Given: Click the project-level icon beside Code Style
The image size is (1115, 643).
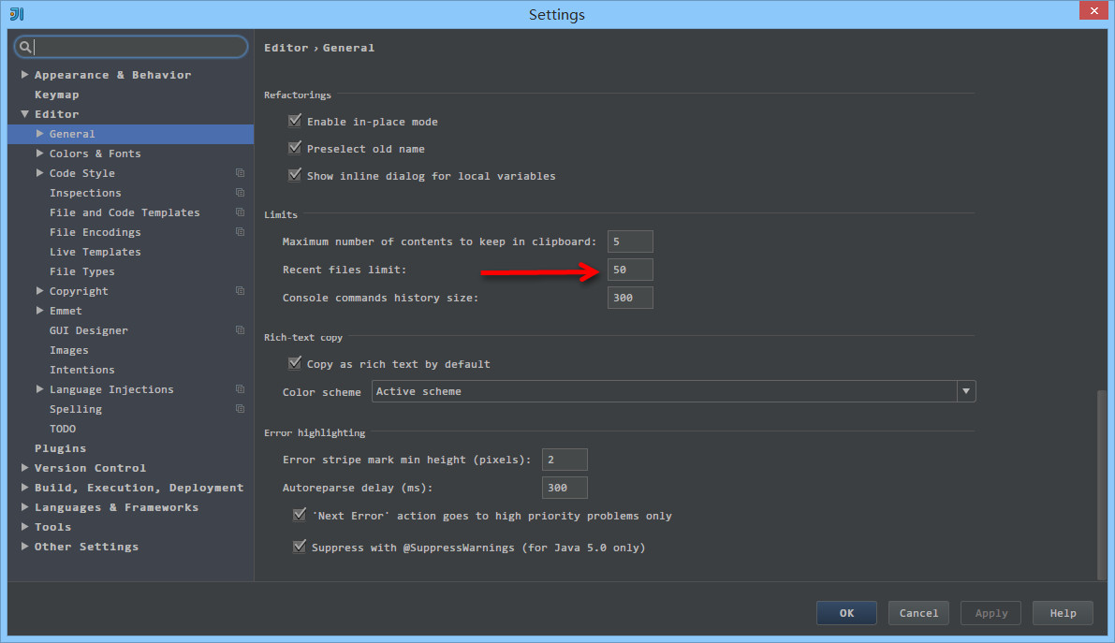Looking at the screenshot, I should [241, 173].
